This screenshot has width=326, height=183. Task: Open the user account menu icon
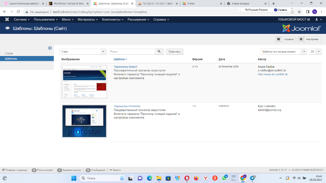click(x=318, y=20)
